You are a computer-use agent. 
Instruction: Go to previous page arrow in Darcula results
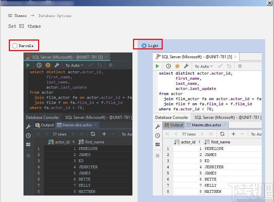coord(47,134)
